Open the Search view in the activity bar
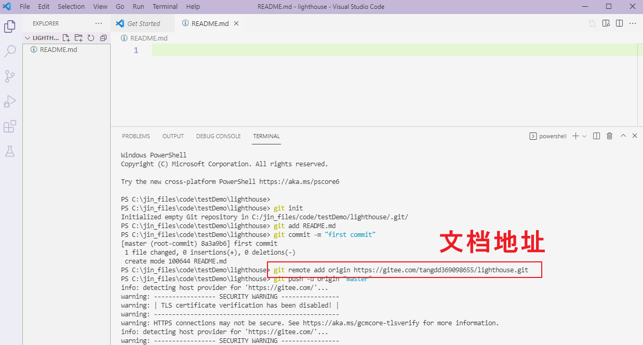The height and width of the screenshot is (345, 643). (x=9, y=51)
